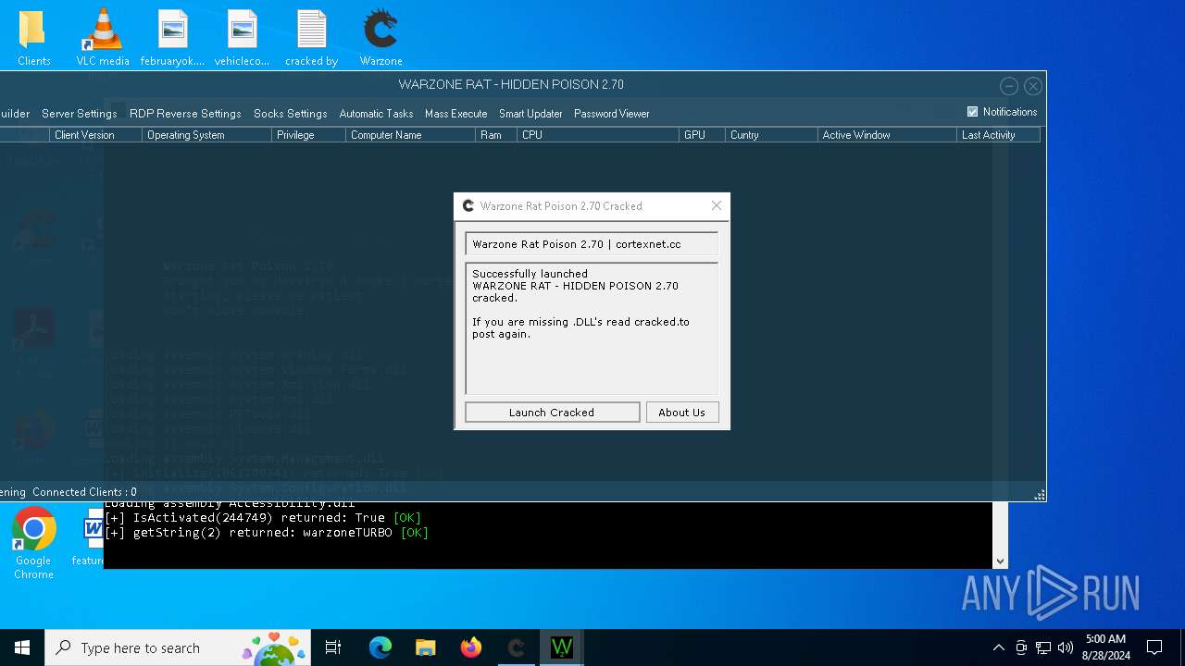
Task: Sort by the Cuntry column header
Action: (772, 135)
